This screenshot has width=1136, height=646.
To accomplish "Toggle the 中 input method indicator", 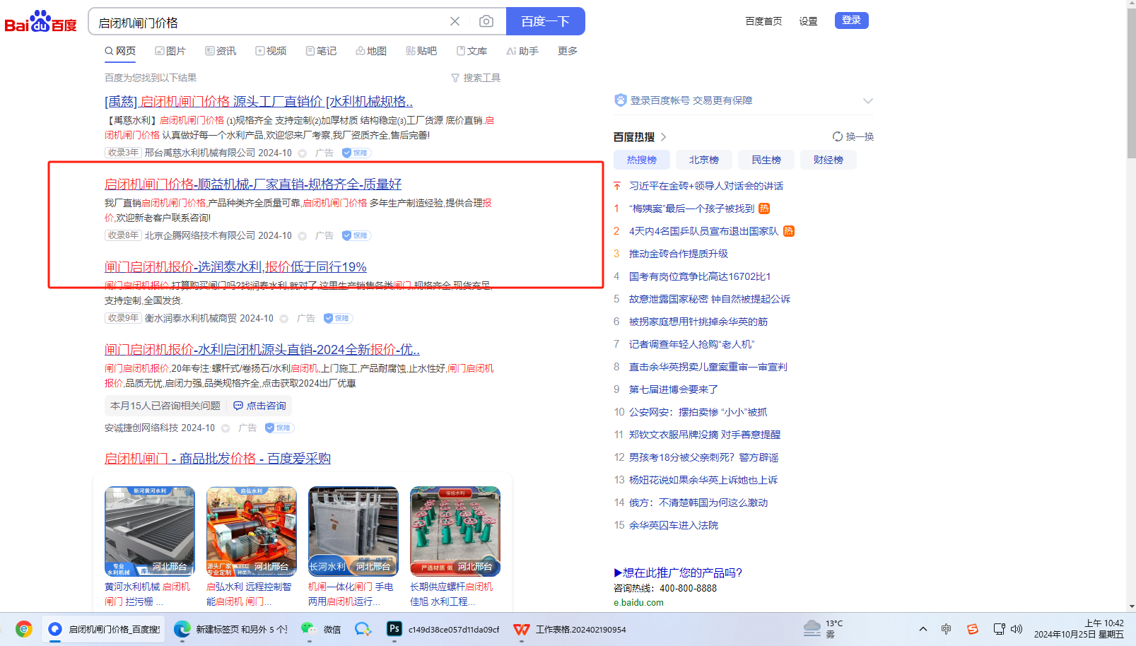I will (946, 629).
